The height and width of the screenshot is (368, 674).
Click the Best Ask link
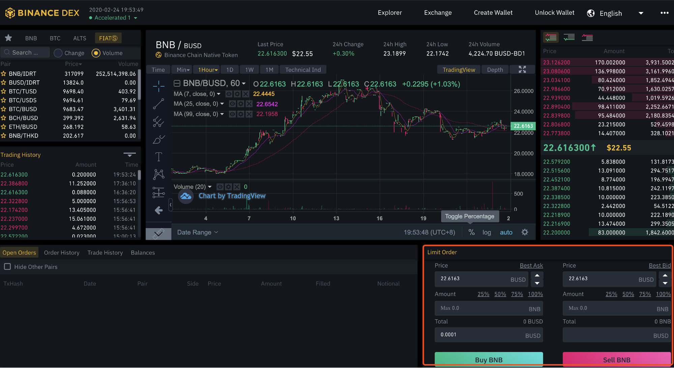point(531,265)
